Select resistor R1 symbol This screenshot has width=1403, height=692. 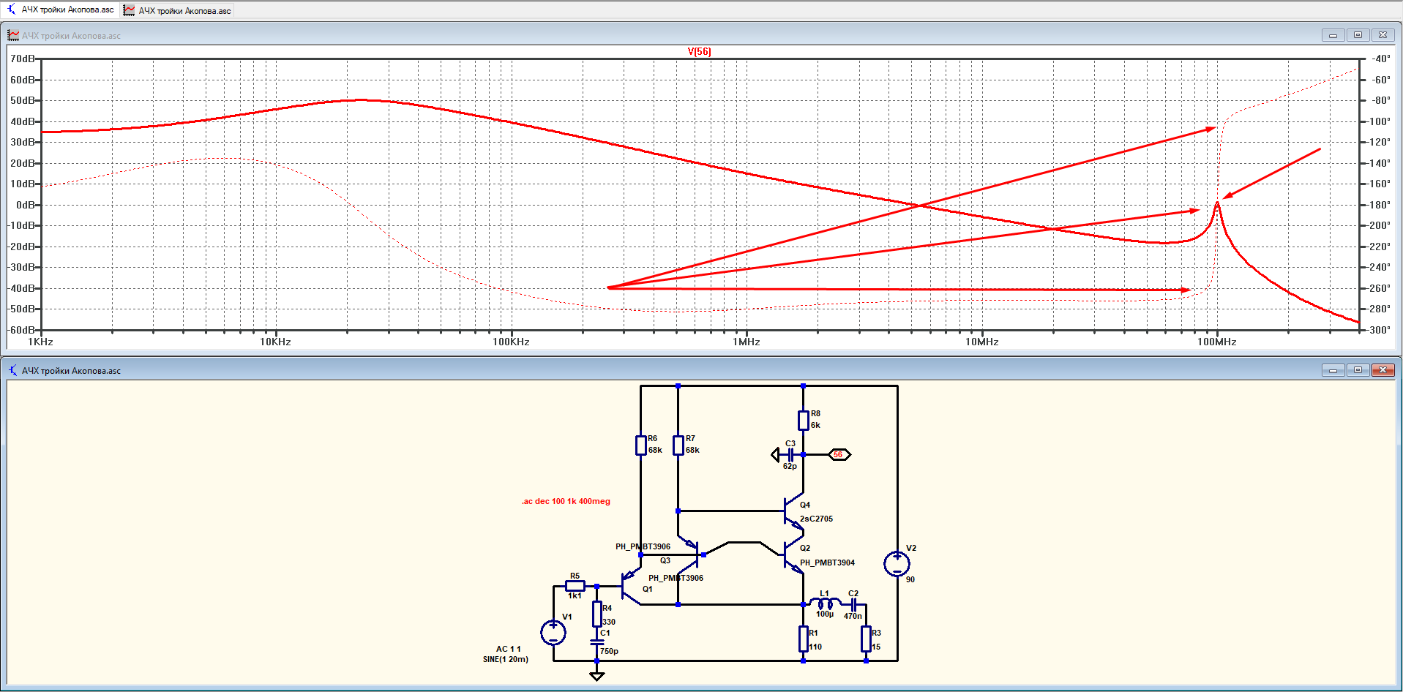coord(803,639)
